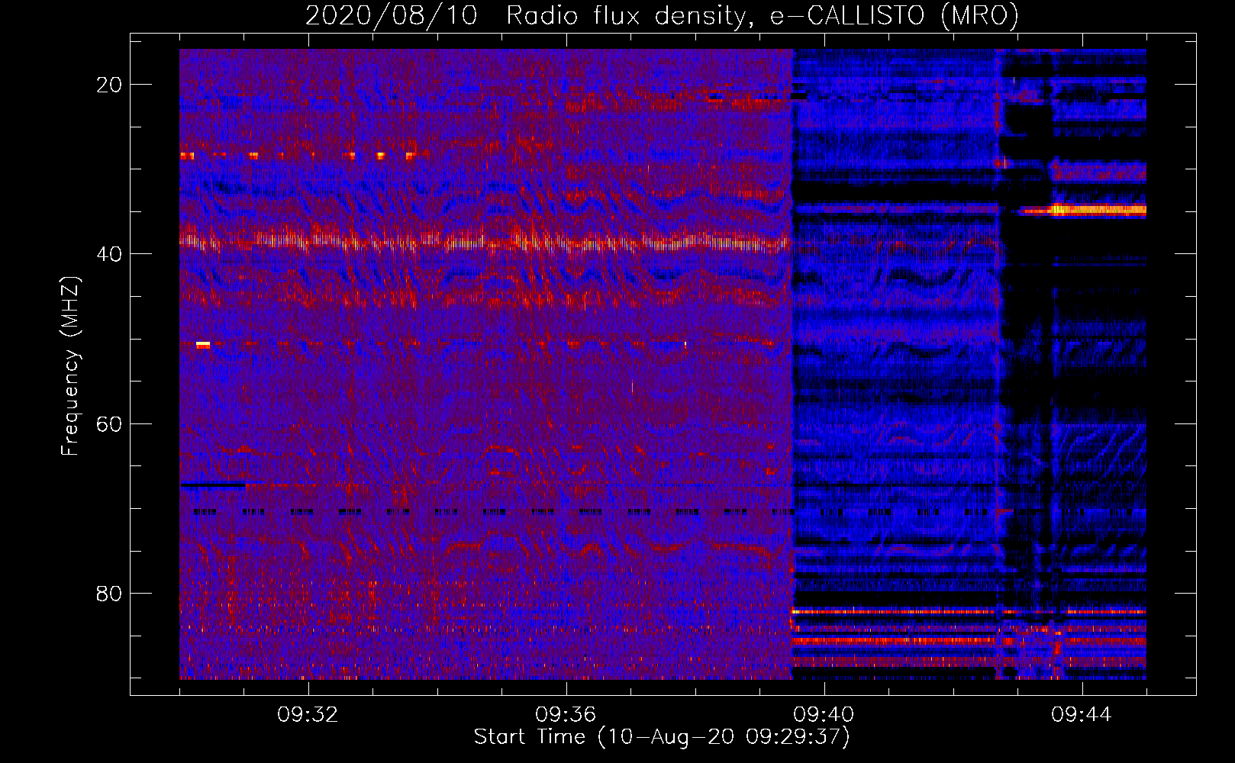Click the '09:44' time tick label

tap(1082, 715)
